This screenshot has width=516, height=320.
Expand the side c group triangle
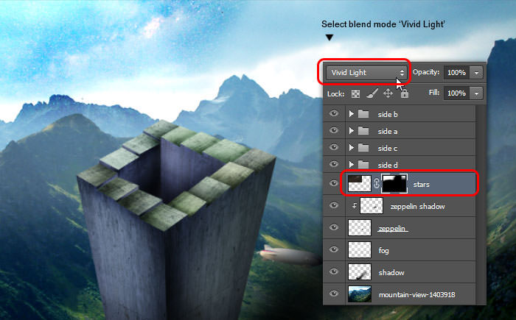point(351,148)
